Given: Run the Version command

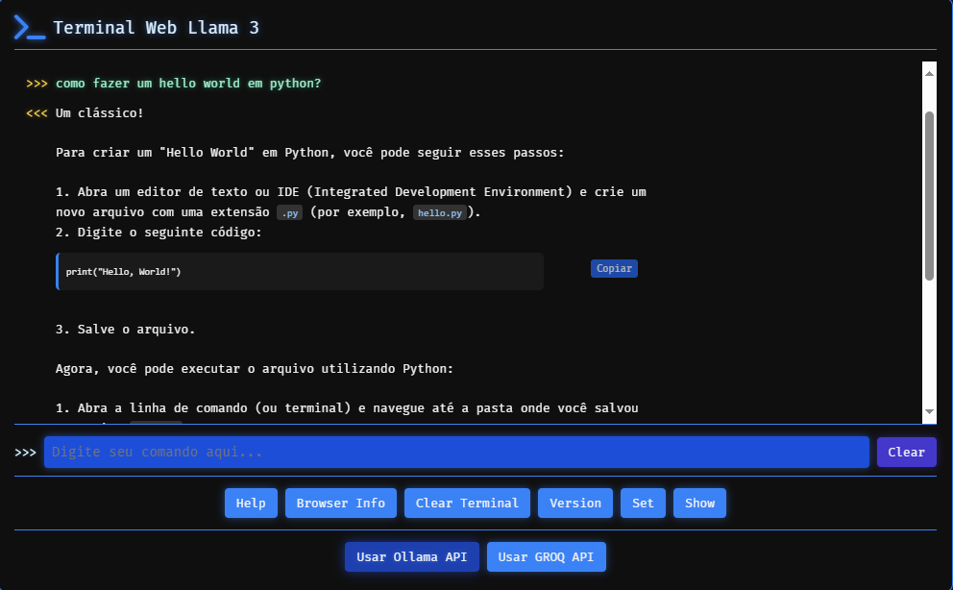Looking at the screenshot, I should pyautogui.click(x=574, y=504).
